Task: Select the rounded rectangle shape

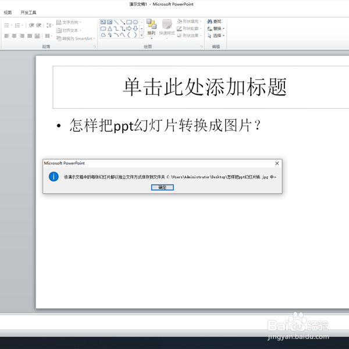Action: pos(103,29)
